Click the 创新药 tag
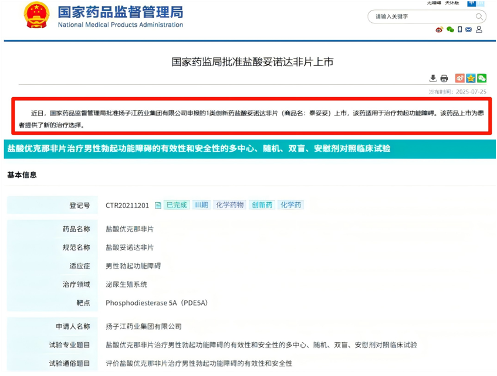This screenshot has width=497, height=376. (x=262, y=205)
